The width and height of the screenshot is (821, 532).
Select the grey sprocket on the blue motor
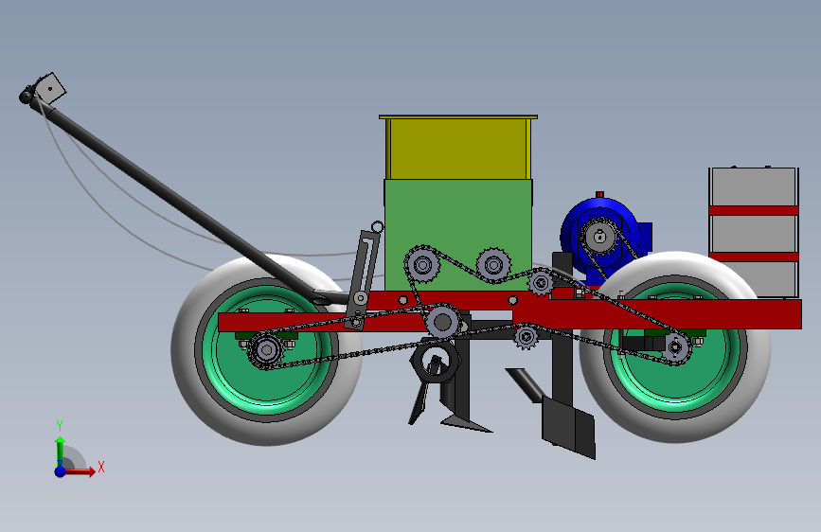600,238
